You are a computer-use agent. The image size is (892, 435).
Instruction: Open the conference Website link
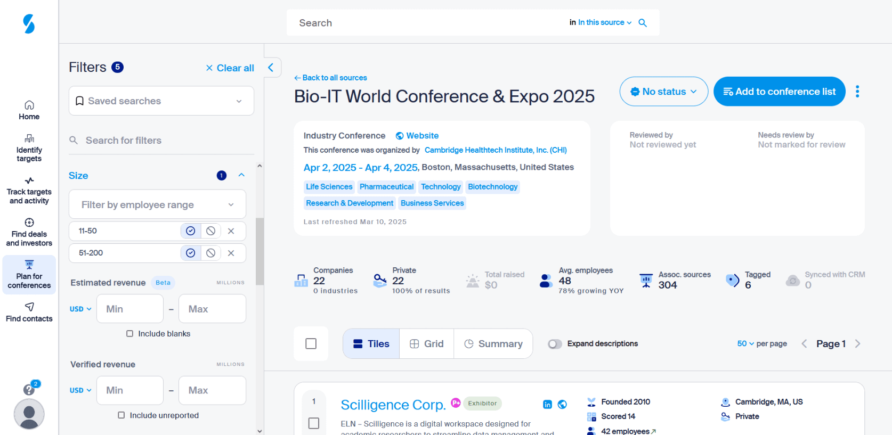click(417, 136)
